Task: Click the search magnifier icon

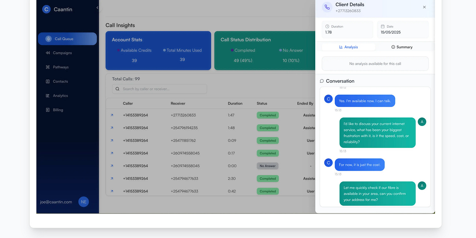Action: pyautogui.click(x=117, y=89)
